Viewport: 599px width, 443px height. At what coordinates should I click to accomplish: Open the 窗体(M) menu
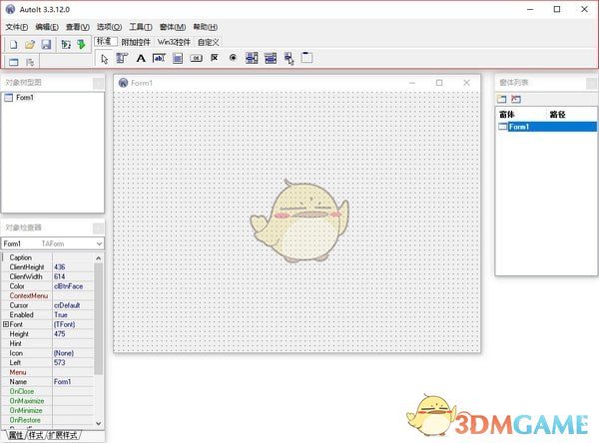(x=173, y=27)
